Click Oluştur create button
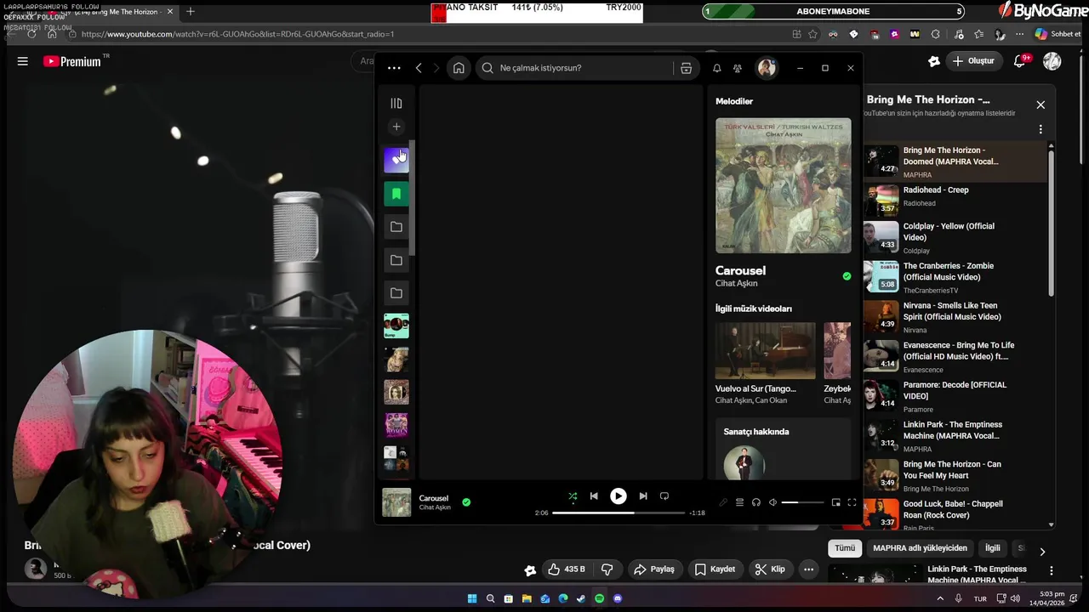Viewport: 1089px width, 612px height. 973,61
